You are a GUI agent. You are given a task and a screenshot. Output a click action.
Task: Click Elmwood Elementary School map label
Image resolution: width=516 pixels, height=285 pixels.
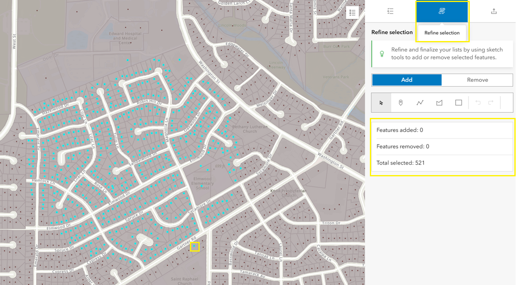click(202, 183)
